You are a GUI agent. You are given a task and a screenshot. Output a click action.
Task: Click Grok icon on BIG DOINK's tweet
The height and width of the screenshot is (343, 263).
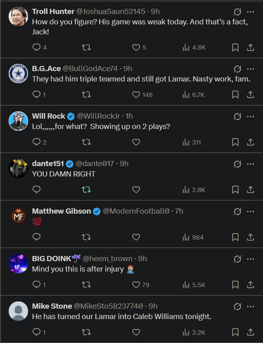(237, 259)
